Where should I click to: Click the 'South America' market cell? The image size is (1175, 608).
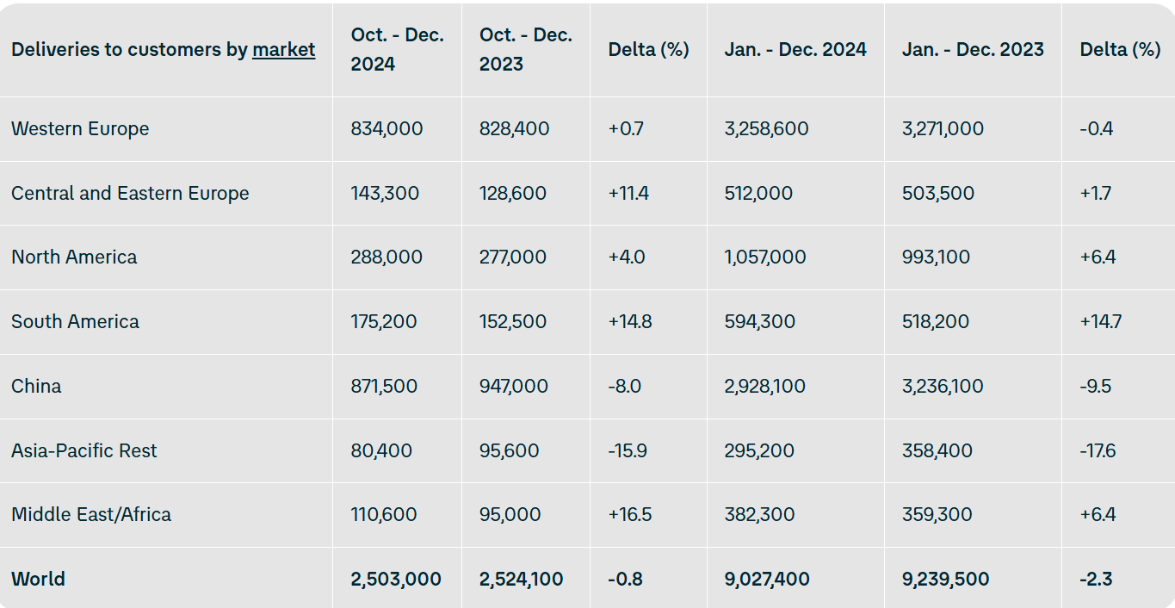pyautogui.click(x=75, y=321)
